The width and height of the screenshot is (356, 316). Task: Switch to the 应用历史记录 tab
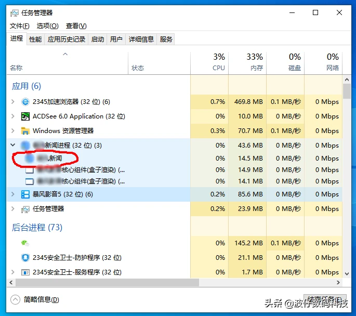click(x=67, y=39)
